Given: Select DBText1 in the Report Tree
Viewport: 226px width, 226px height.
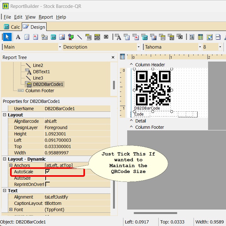Looking at the screenshot, I should point(41,72).
